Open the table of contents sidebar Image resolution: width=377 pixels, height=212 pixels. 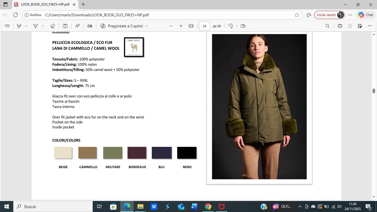coord(7,26)
